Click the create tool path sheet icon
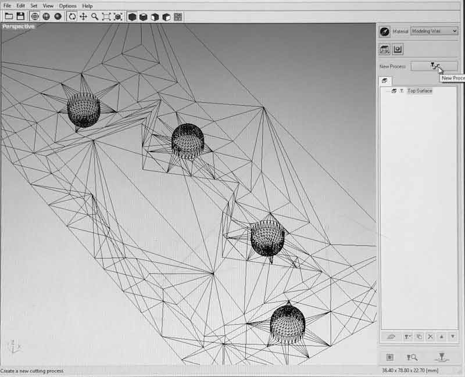This screenshot has width=465, height=377. click(x=390, y=357)
